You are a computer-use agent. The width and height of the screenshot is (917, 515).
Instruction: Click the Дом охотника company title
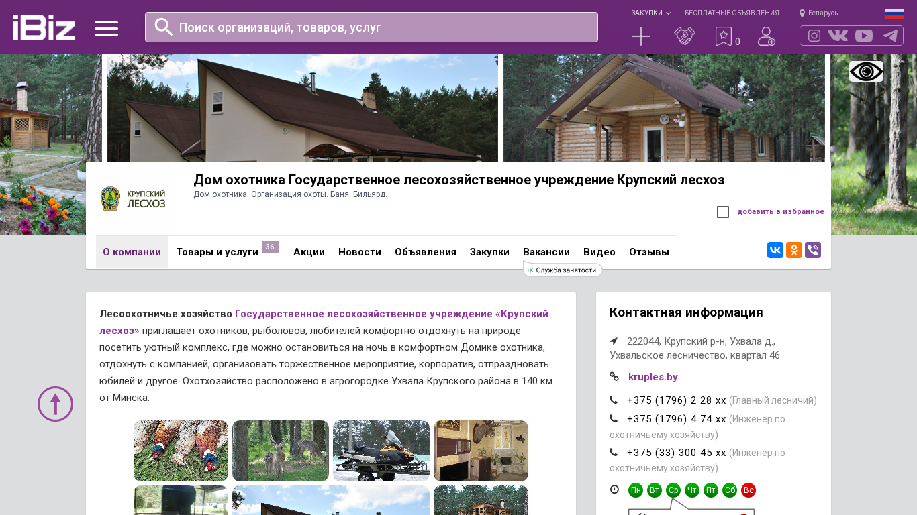pos(459,180)
